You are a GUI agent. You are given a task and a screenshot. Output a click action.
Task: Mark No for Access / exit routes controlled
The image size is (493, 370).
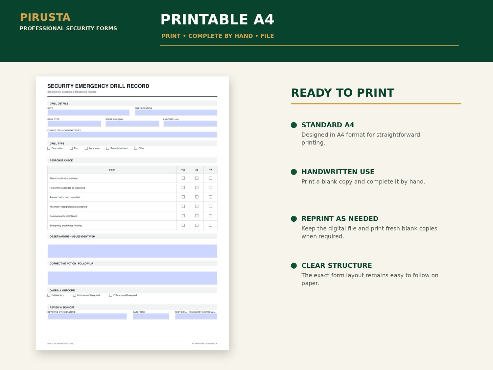pos(197,197)
